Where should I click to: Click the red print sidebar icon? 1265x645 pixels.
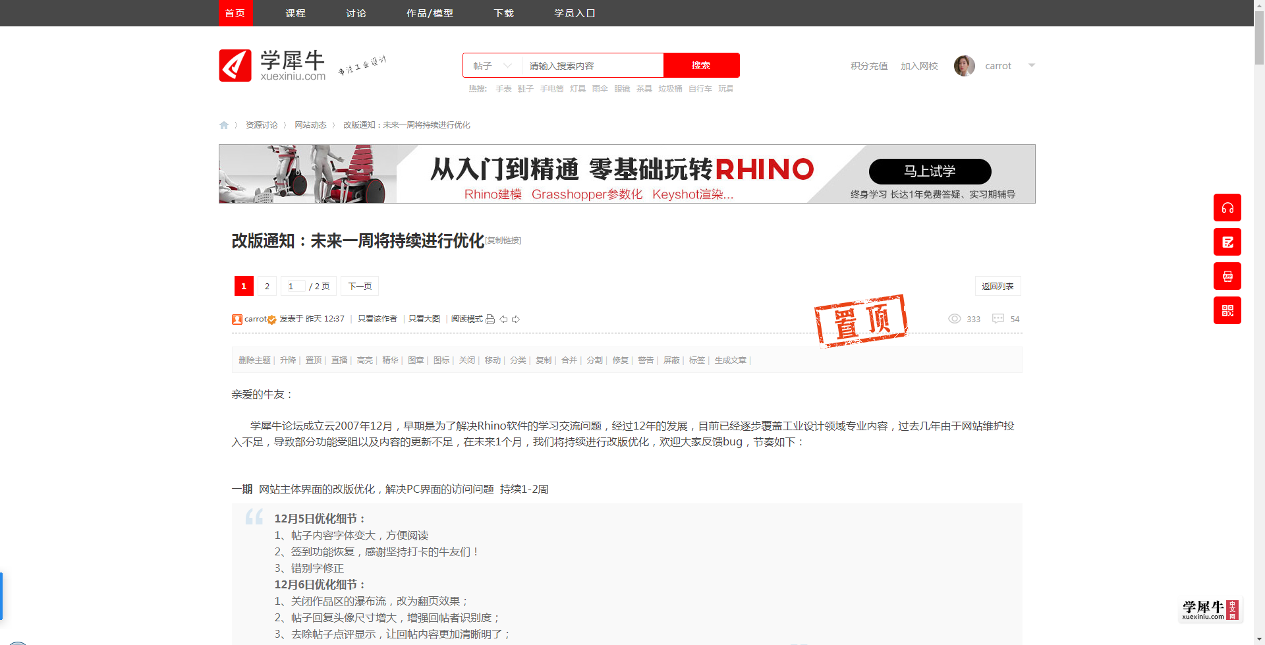tap(1227, 276)
